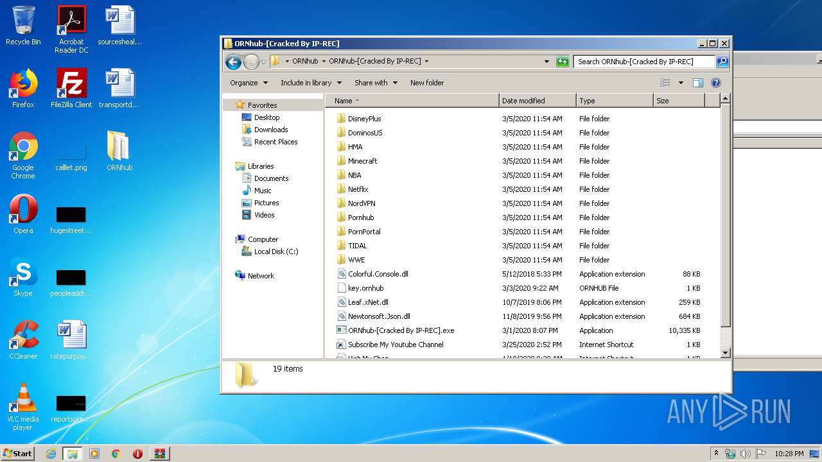Click the search magnifier icon

point(722,62)
